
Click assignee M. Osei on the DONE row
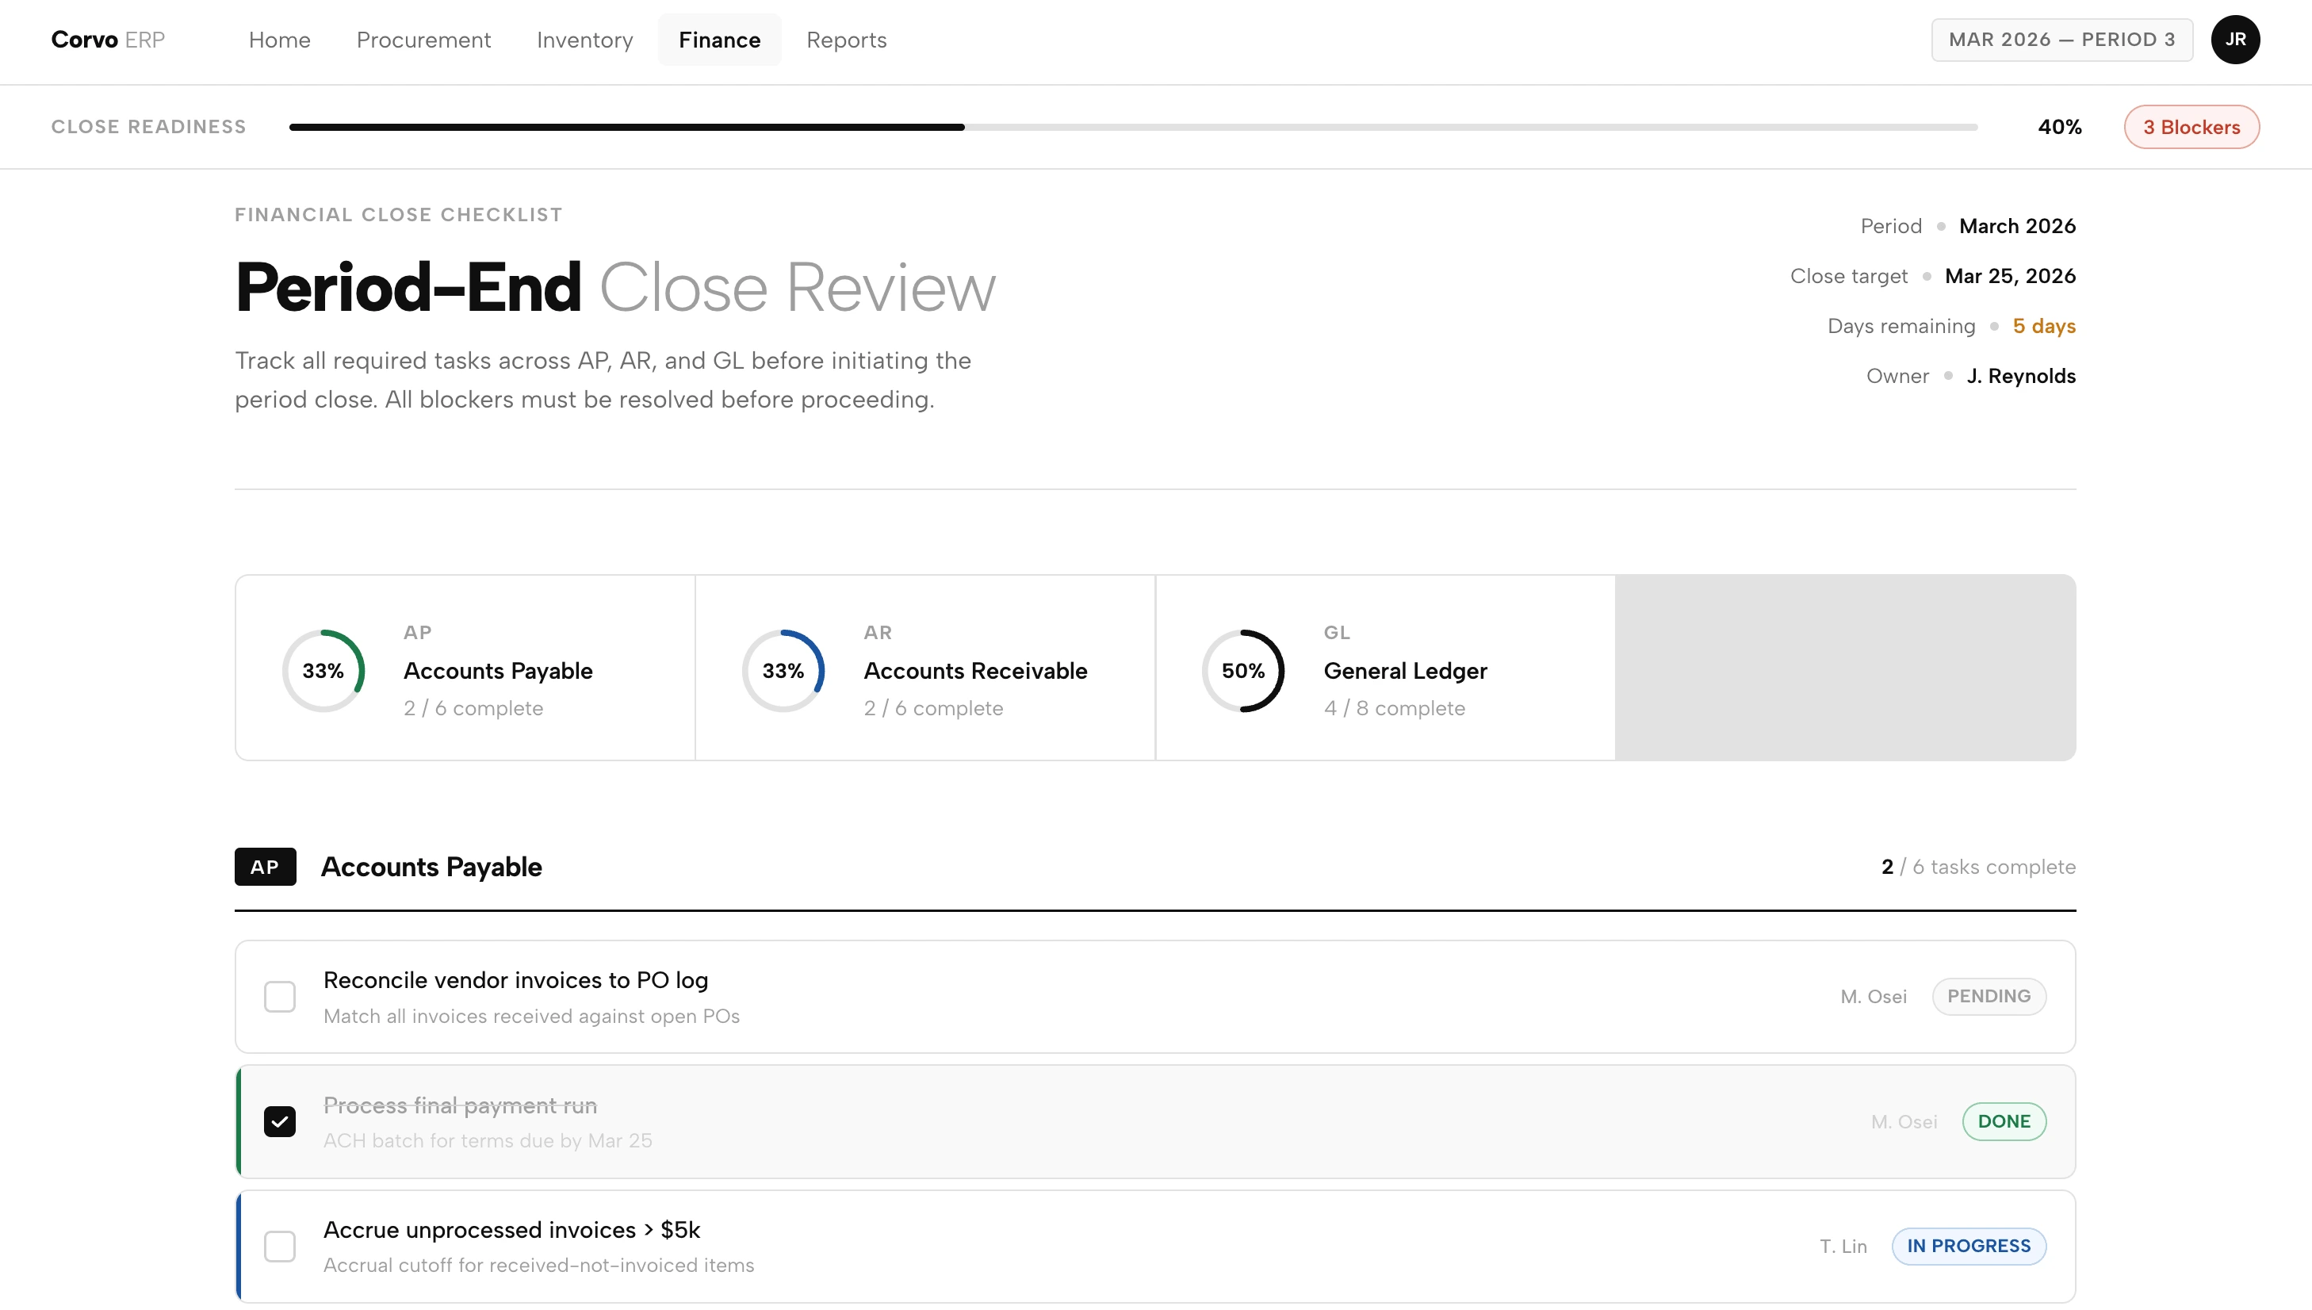pyautogui.click(x=1904, y=1121)
